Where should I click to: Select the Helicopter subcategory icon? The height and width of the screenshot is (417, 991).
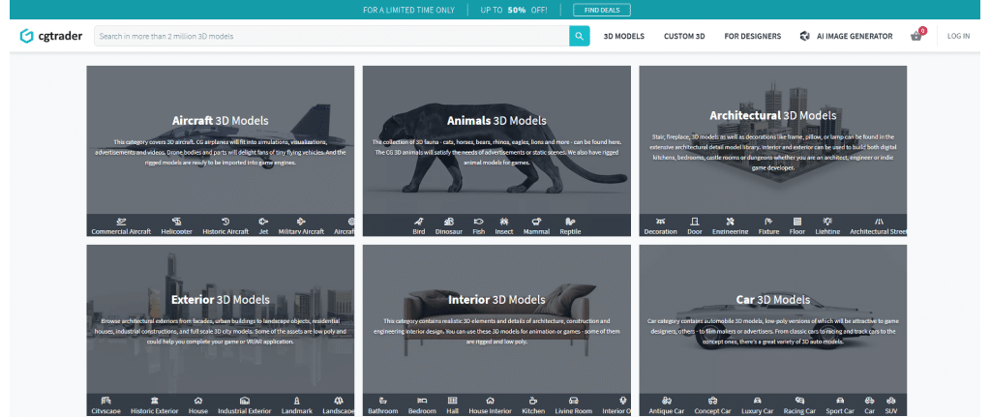176,222
